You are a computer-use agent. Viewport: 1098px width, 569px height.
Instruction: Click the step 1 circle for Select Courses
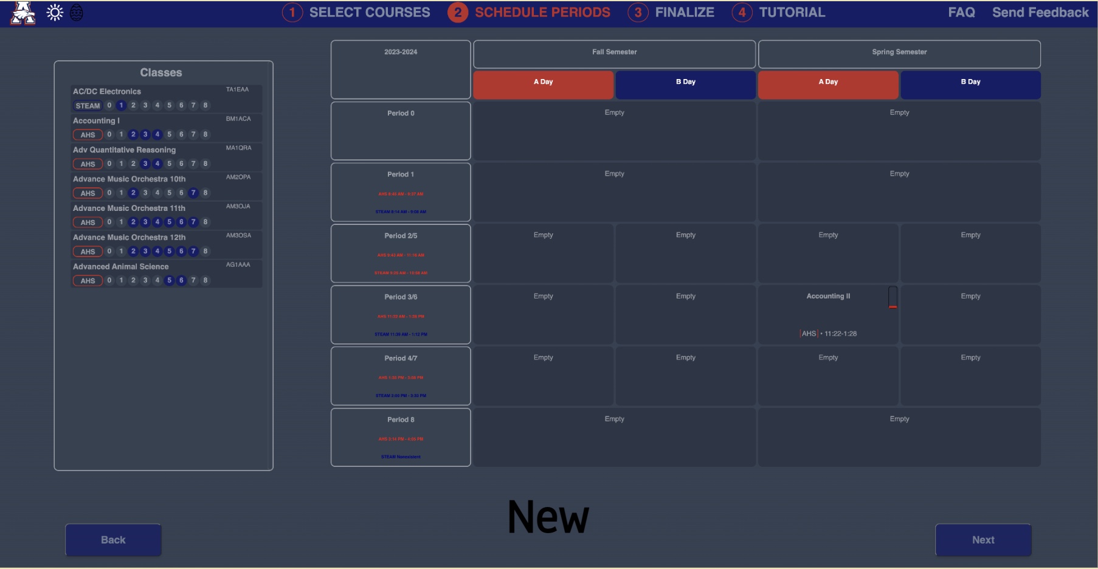[292, 13]
